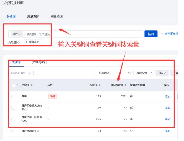Click the 1.75 guide price value
Image resolution: width=184 pixels, height=141 pixels.
pos(98,97)
